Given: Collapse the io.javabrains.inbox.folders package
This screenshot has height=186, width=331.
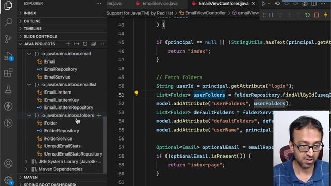Looking at the screenshot, I should pyautogui.click(x=29, y=115).
